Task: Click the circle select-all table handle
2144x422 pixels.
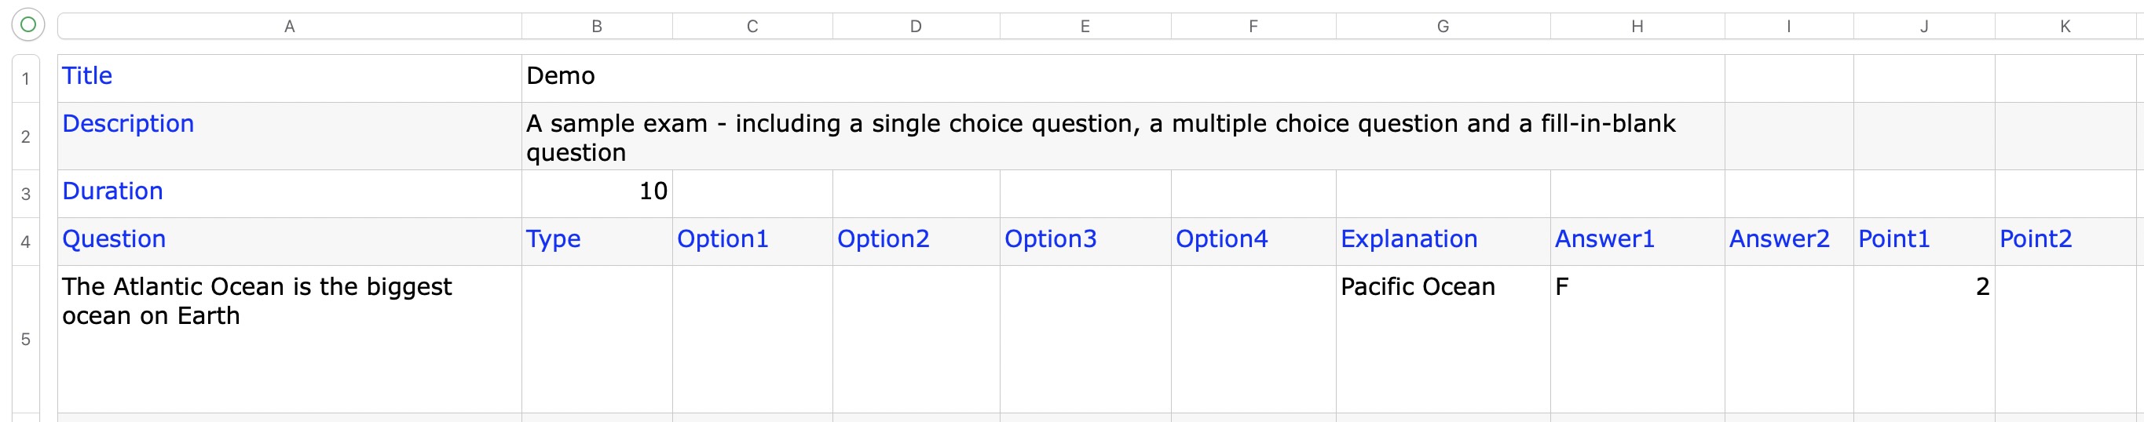Action: pyautogui.click(x=27, y=25)
